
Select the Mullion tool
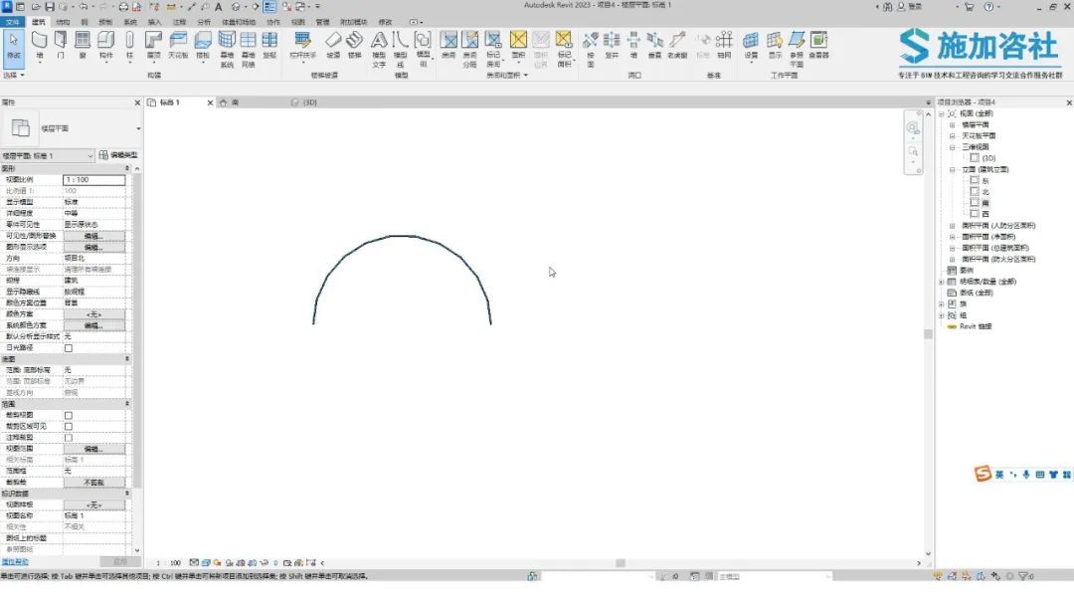tap(269, 45)
